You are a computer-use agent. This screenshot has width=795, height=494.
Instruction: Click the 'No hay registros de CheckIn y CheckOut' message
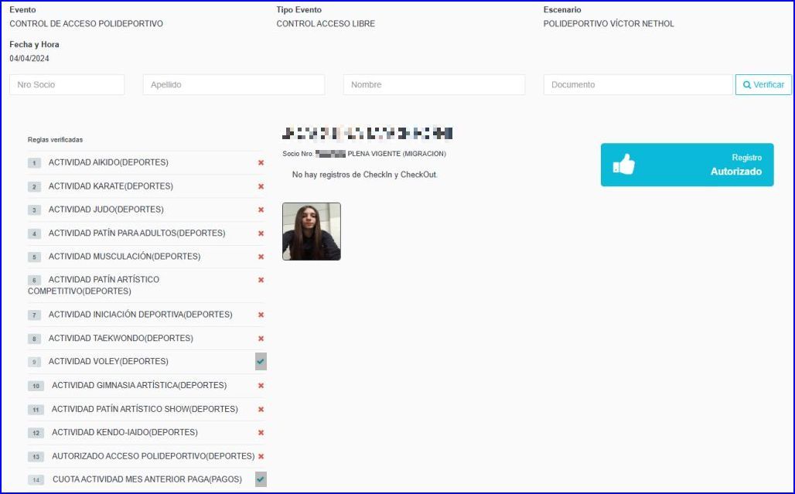point(365,175)
